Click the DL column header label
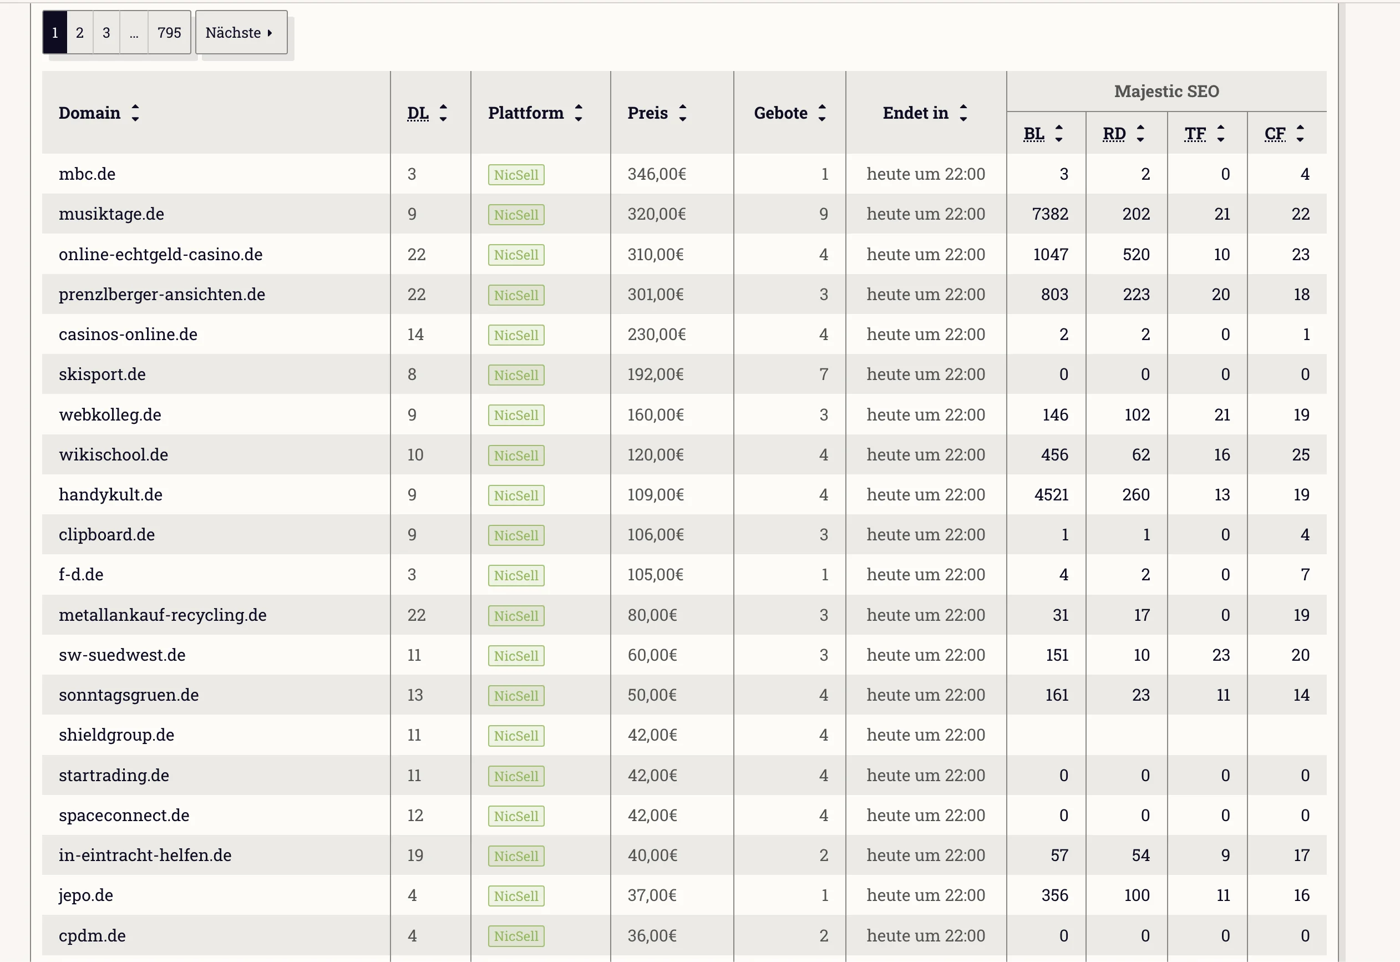The width and height of the screenshot is (1400, 962). coord(418,113)
